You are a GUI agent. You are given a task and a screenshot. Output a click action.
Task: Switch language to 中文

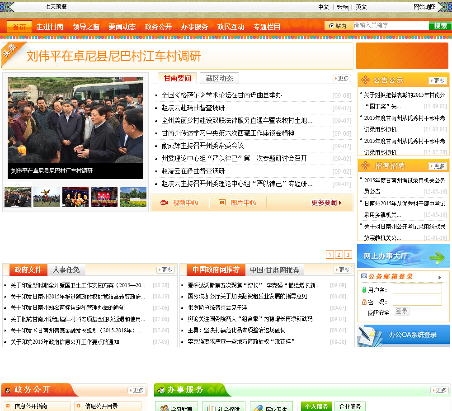click(324, 7)
